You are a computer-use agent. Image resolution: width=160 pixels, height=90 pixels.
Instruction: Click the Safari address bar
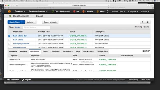point(79,5)
